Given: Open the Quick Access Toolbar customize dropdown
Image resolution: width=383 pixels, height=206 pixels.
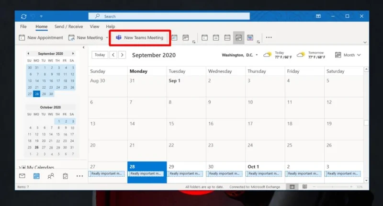Looking at the screenshot, I should [41, 16].
